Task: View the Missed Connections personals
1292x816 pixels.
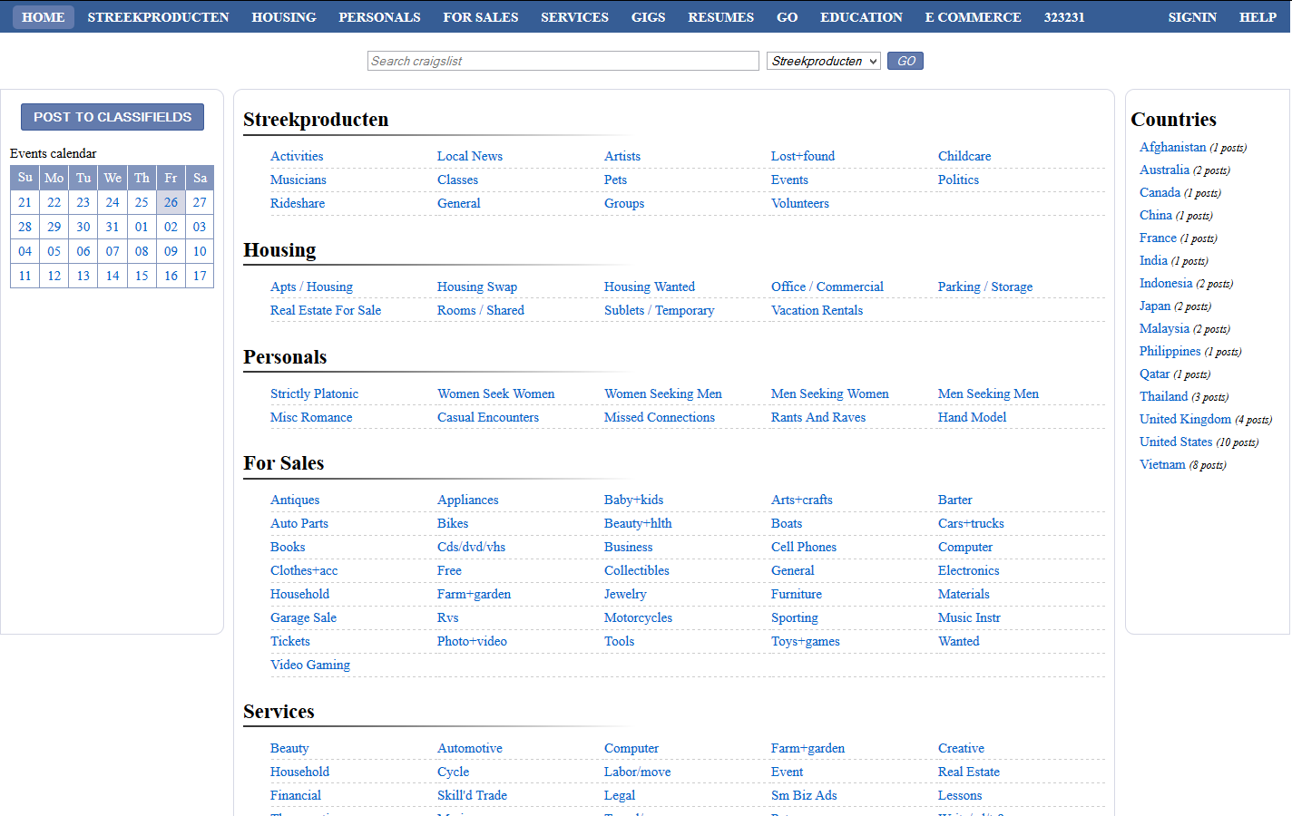Action: [x=659, y=417]
